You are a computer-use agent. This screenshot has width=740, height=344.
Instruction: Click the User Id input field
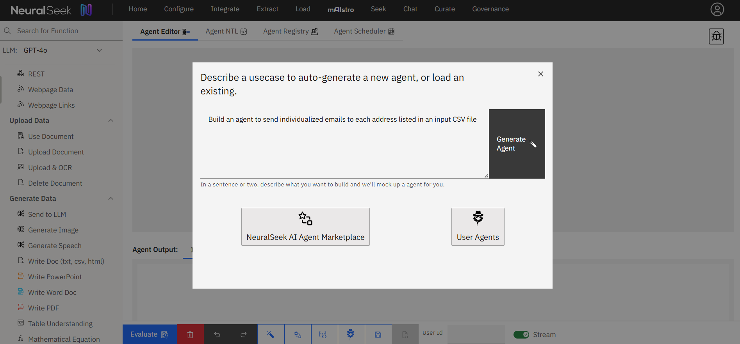pyautogui.click(x=476, y=334)
